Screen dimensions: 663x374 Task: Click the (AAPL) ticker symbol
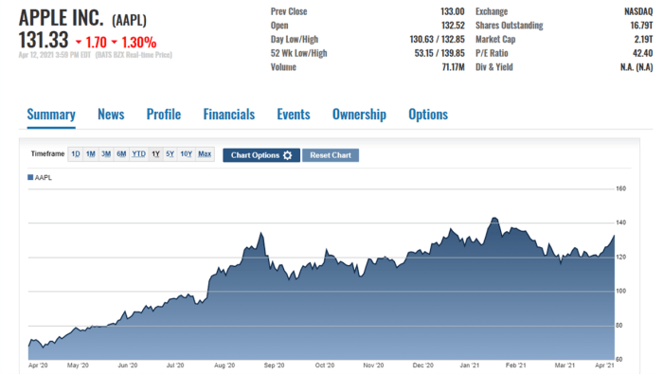(129, 20)
